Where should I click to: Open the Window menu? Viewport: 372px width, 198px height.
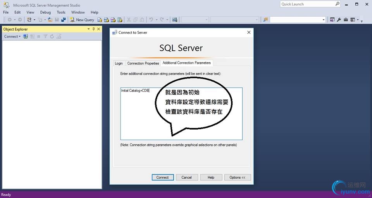click(78, 12)
